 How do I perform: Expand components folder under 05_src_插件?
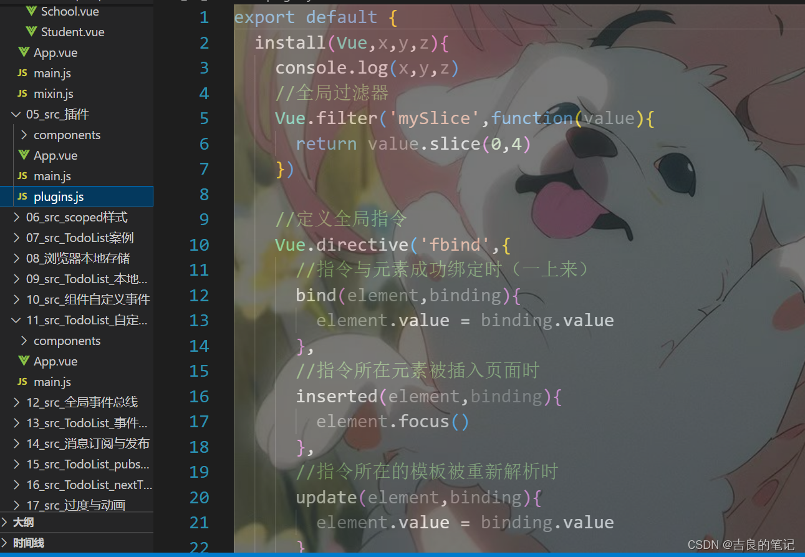pos(24,135)
